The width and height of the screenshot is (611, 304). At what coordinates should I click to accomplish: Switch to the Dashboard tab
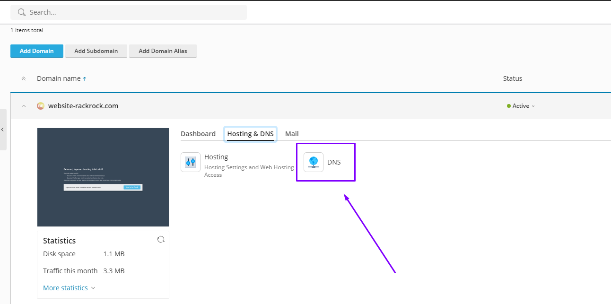pyautogui.click(x=198, y=134)
